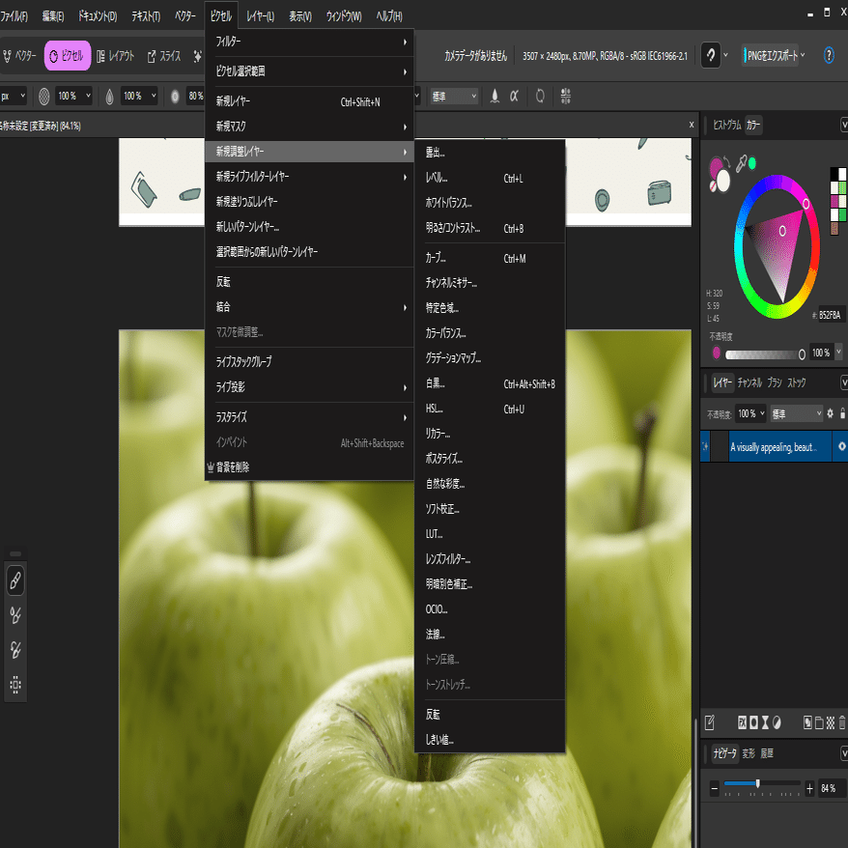This screenshot has width=848, height=848.
Task: Click the blue help question mark icon
Action: (x=829, y=55)
